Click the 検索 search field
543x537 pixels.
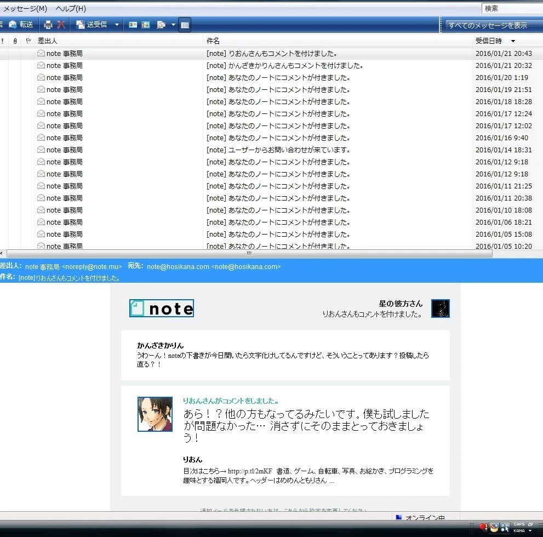[512, 8]
